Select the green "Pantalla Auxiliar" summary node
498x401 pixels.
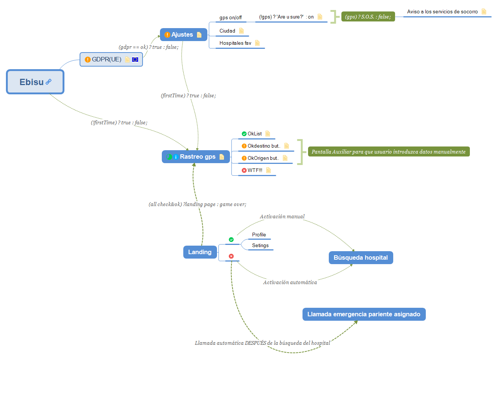click(x=389, y=152)
